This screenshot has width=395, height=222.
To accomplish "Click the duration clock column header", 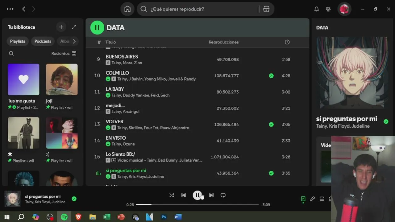I will [287, 42].
